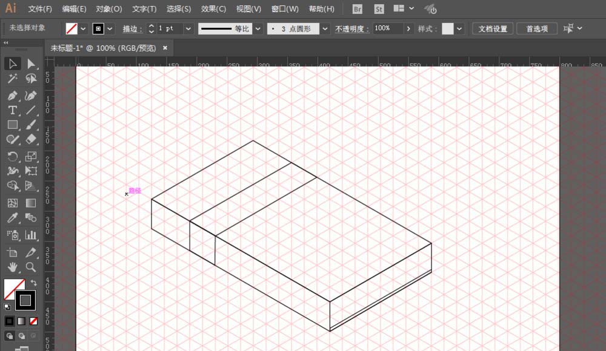Select the Hand tool
This screenshot has width=606, height=351.
(12, 266)
